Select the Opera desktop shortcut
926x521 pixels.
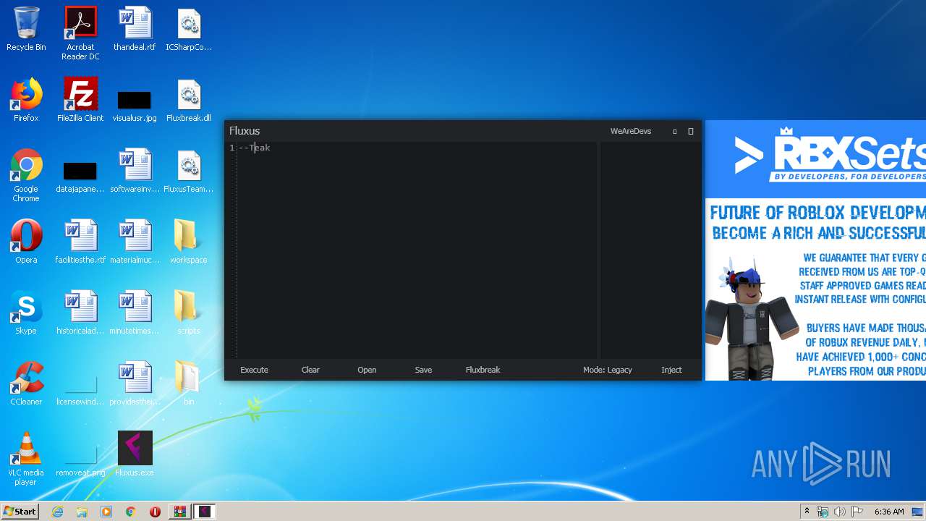coord(26,242)
